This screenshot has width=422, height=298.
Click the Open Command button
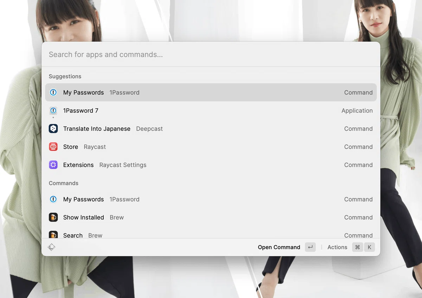point(279,247)
